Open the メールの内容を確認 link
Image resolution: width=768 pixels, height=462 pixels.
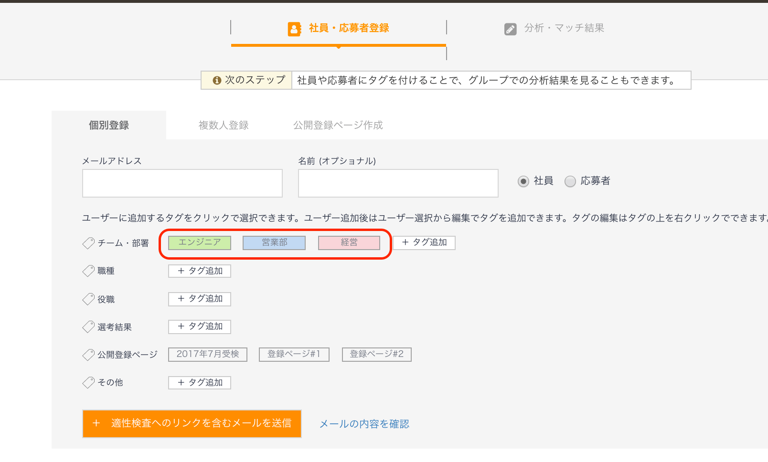tap(364, 424)
